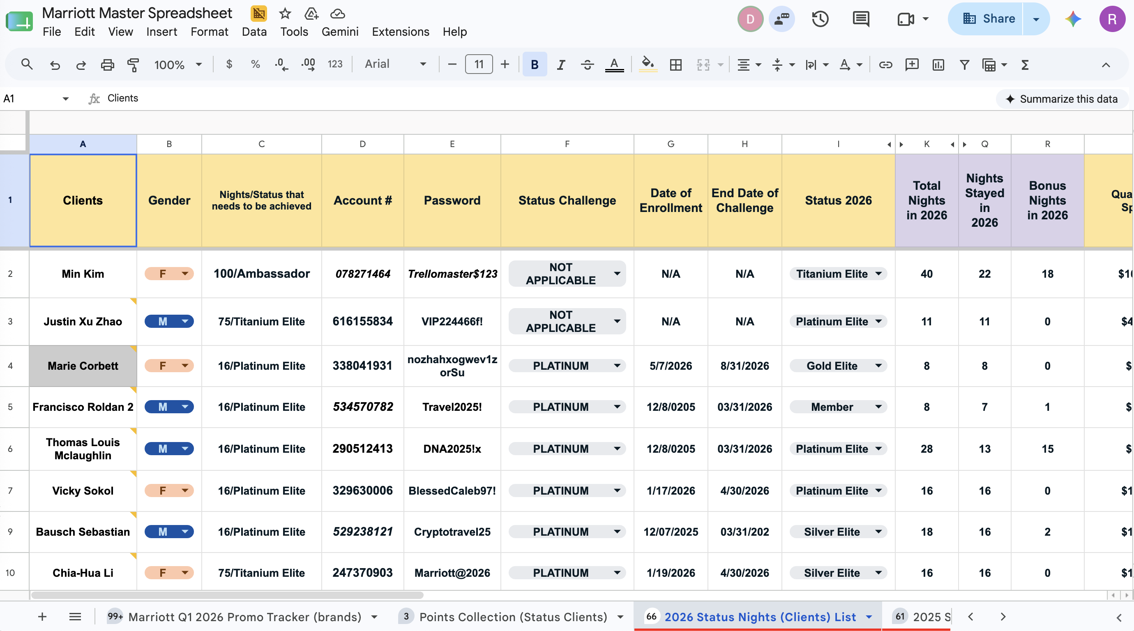
Task: Open the Format menu
Action: coord(209,32)
